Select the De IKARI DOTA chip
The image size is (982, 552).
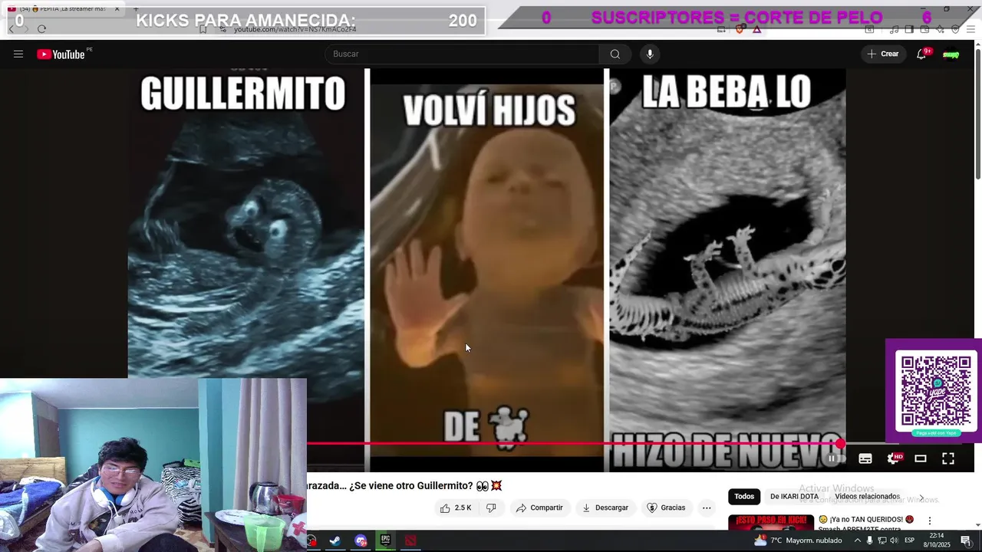point(794,496)
